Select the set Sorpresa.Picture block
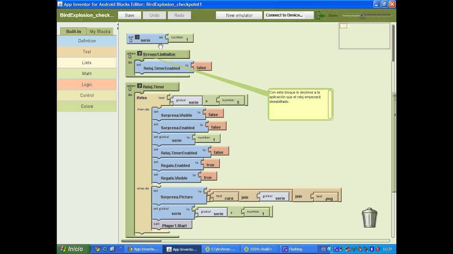Viewport: 453px width, 254px height. pyautogui.click(x=179, y=195)
